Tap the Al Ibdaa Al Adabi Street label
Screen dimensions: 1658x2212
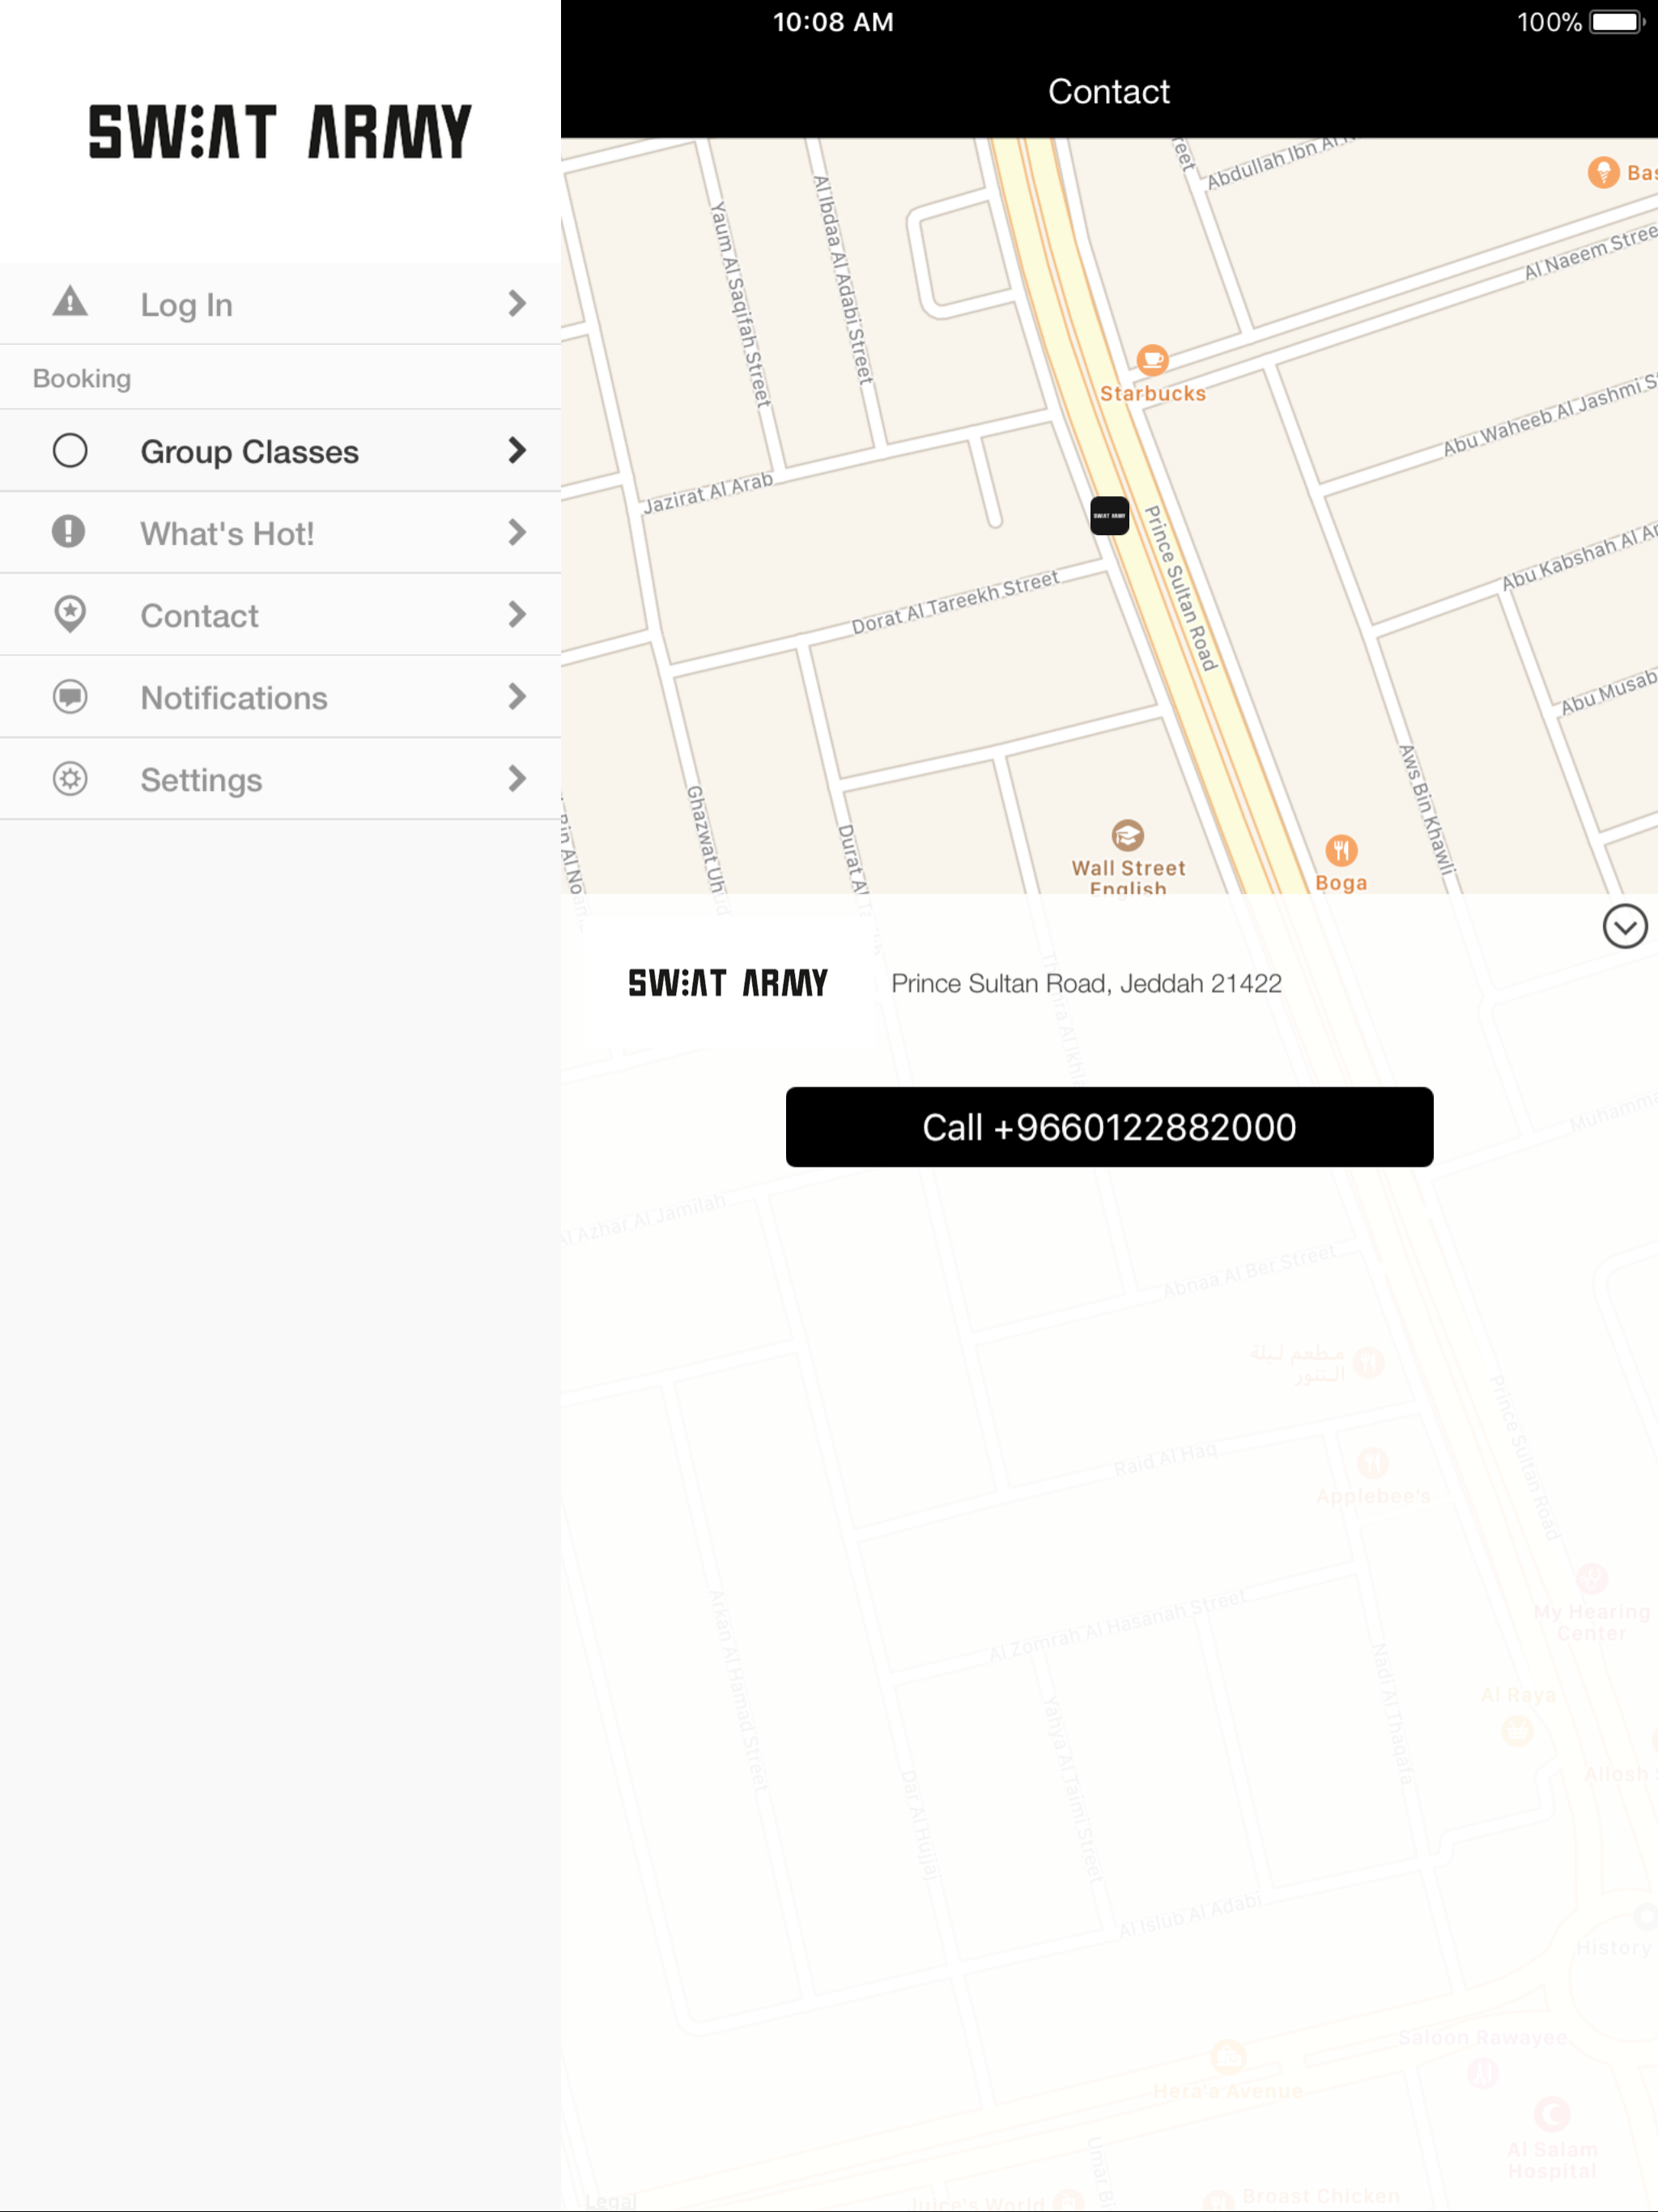tap(843, 280)
